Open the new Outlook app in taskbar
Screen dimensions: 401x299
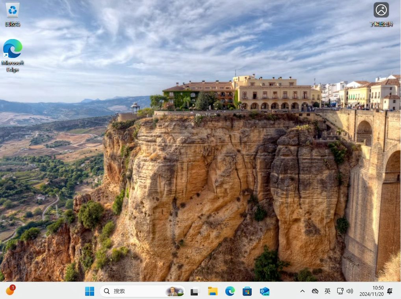point(265,291)
